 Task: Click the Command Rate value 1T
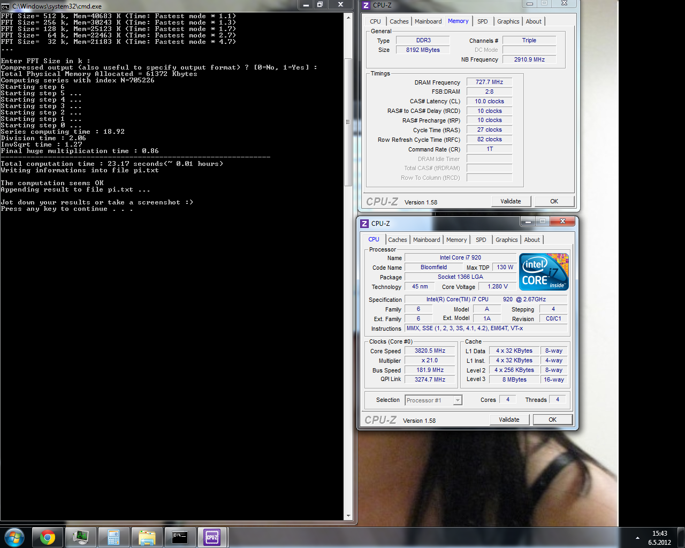[489, 149]
